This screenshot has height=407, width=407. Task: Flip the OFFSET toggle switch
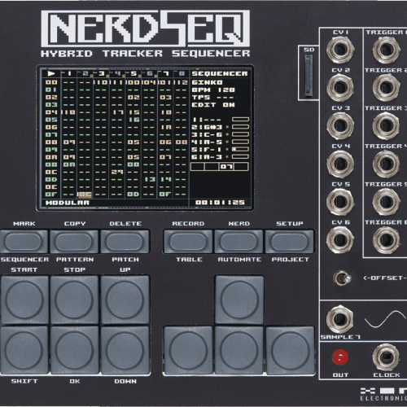[342, 278]
